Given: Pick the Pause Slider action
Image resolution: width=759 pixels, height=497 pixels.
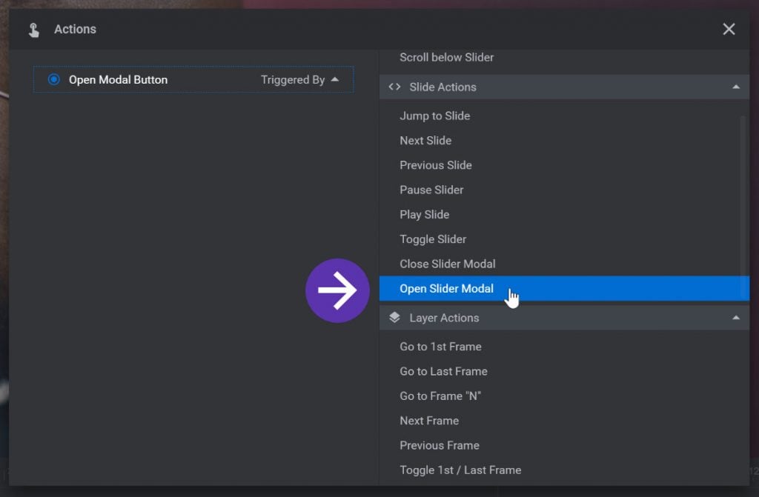Looking at the screenshot, I should tap(431, 190).
